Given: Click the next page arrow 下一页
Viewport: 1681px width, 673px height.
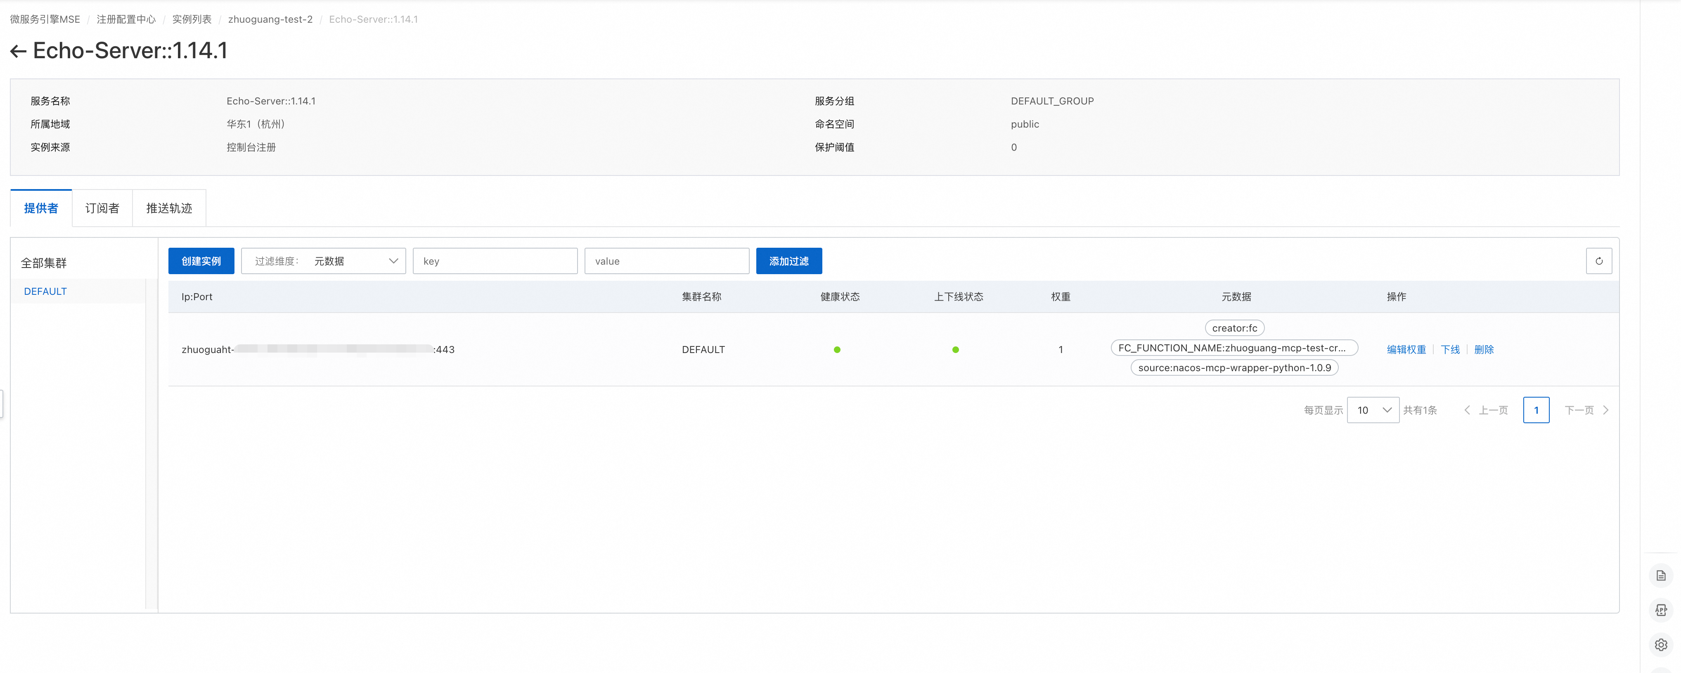Looking at the screenshot, I should pyautogui.click(x=1586, y=410).
